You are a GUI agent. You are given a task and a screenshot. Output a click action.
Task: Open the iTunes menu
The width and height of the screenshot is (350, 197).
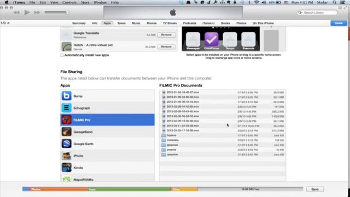[x=19, y=2]
